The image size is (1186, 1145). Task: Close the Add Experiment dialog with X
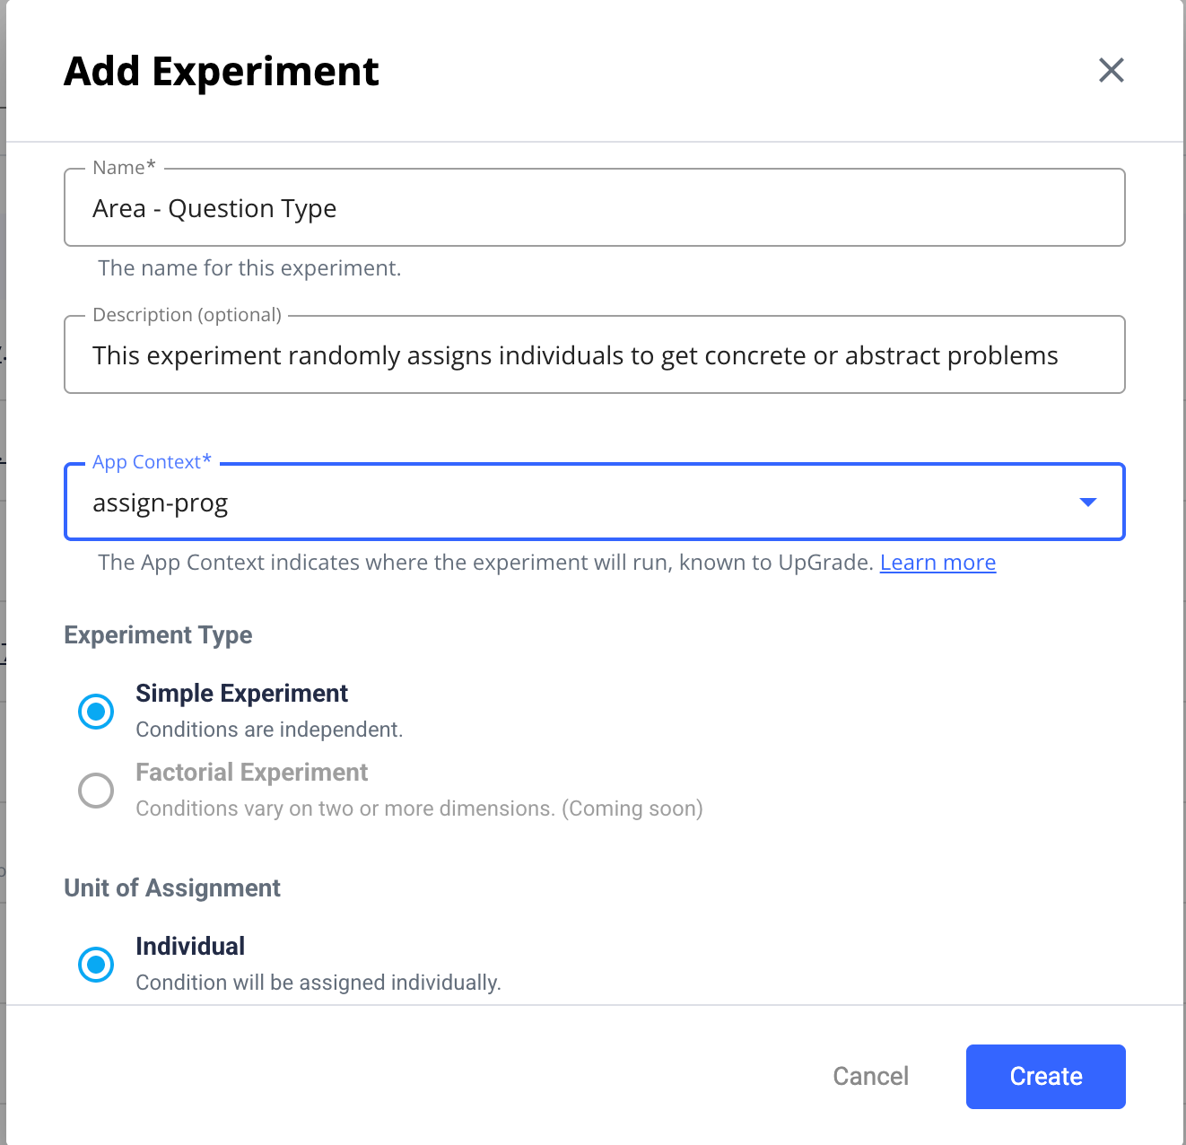pos(1111,70)
